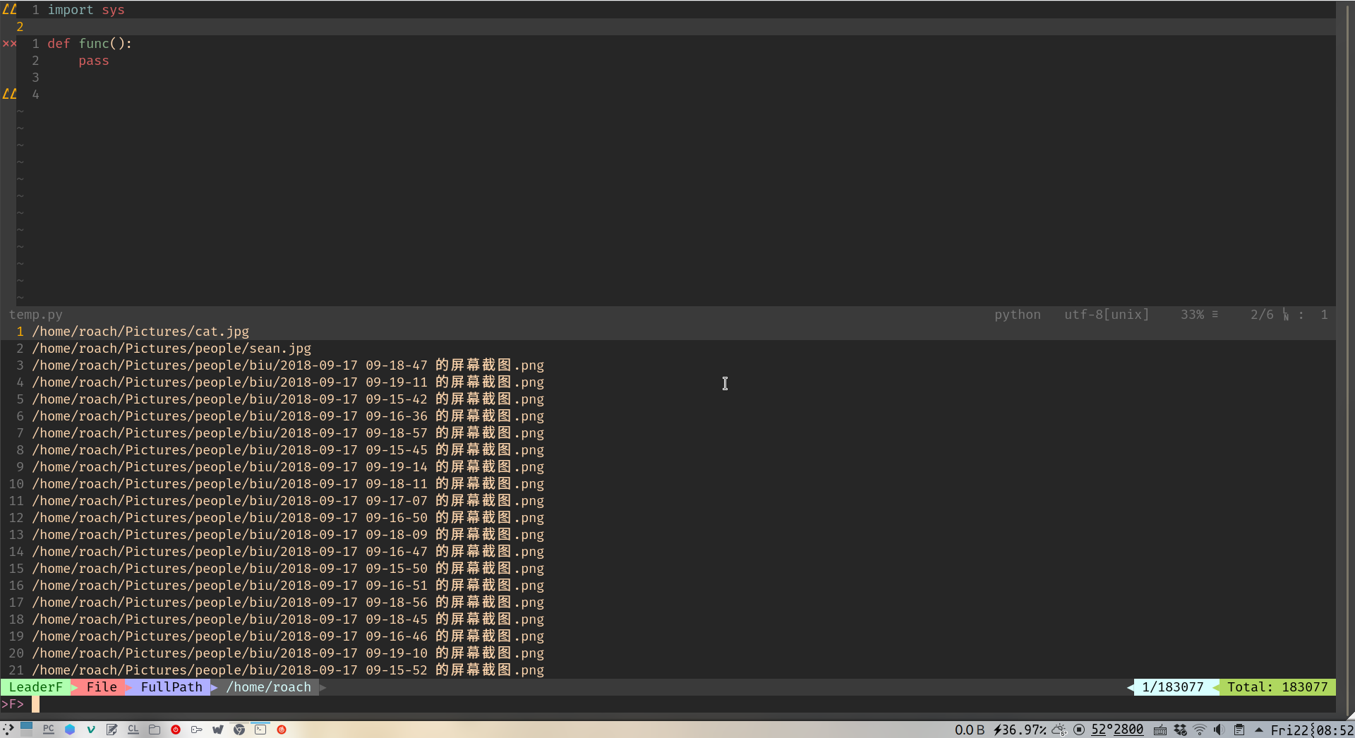This screenshot has width=1355, height=738.
Task: Click the FullPath segment chevron in LeaderF bar
Action: tap(216, 686)
